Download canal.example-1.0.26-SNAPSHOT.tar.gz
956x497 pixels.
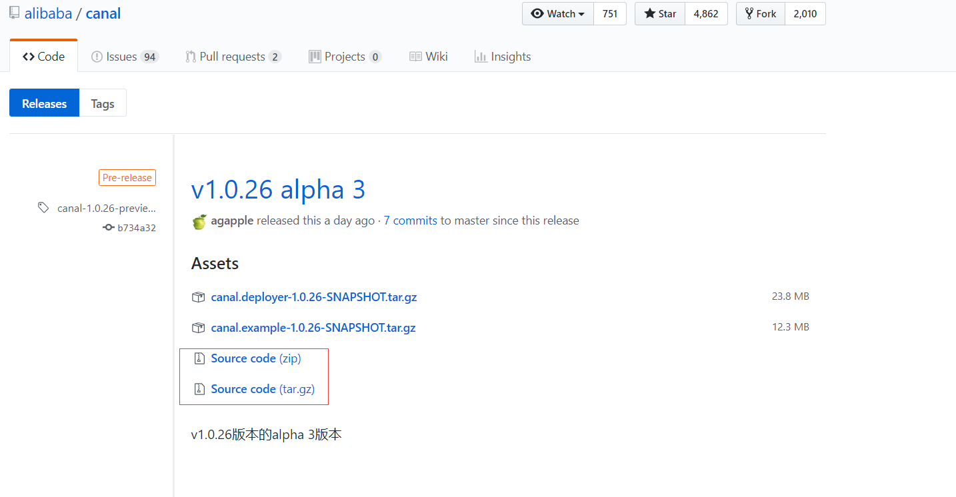click(x=313, y=328)
